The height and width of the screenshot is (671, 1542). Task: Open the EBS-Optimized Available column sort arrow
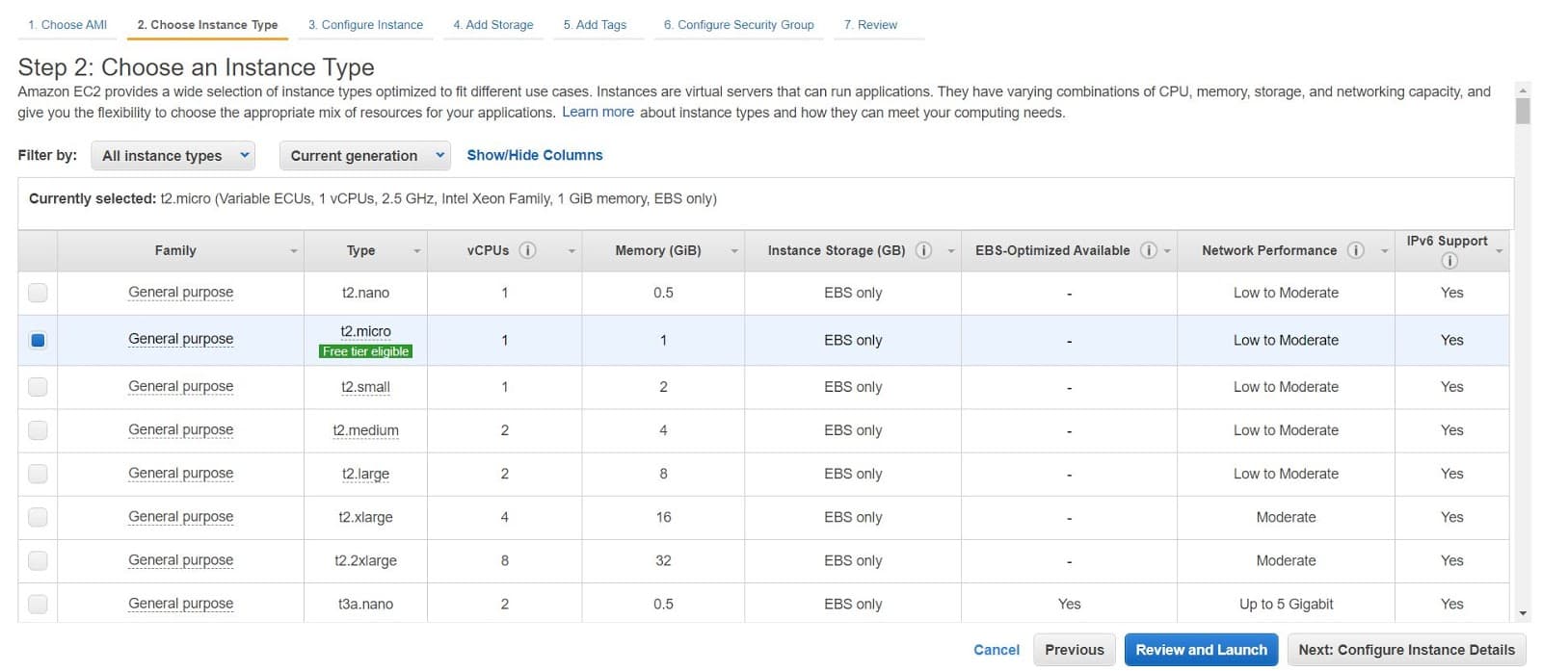coord(1167,251)
